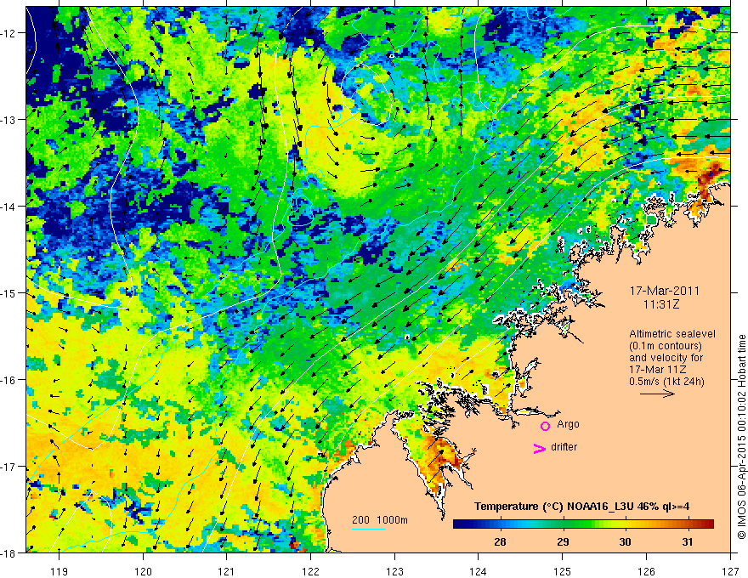Click the '-16' latitude axis label
This screenshot has height=578, width=748.
coord(9,380)
